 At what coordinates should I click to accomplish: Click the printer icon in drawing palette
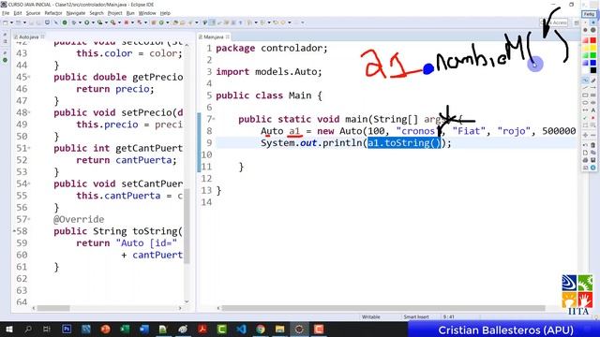(585, 160)
